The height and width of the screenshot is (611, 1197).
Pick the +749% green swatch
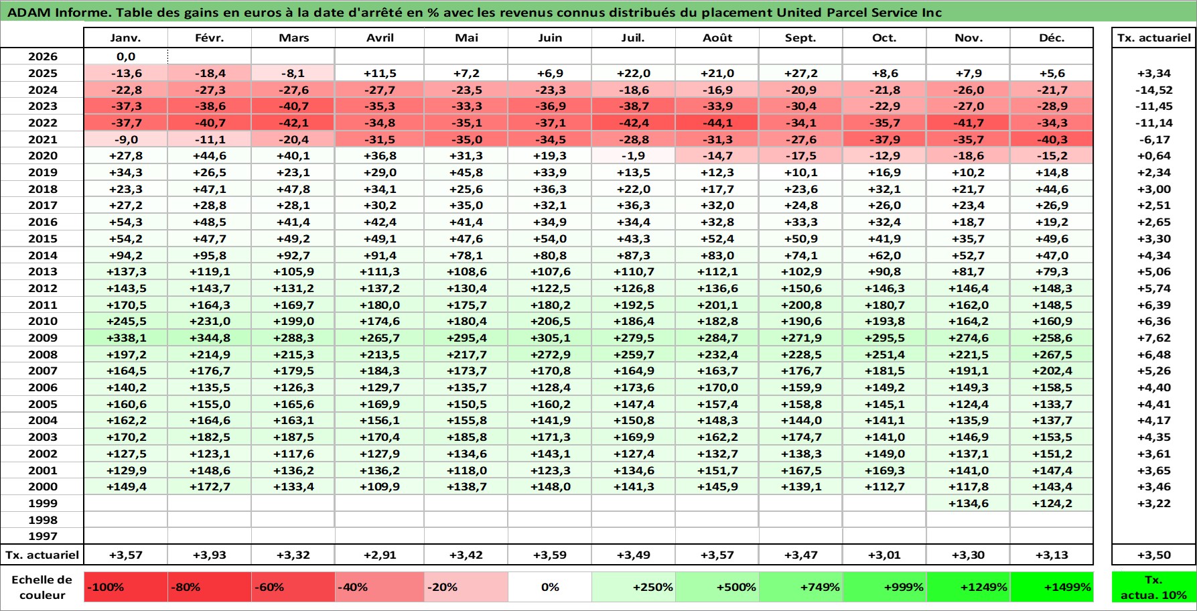(801, 587)
